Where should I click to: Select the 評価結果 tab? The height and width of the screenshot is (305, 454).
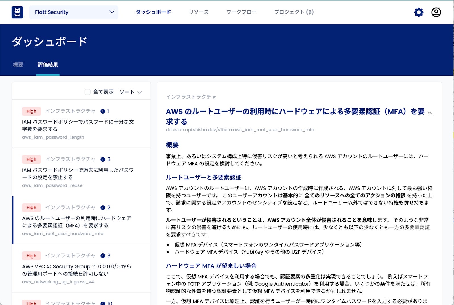(x=48, y=65)
